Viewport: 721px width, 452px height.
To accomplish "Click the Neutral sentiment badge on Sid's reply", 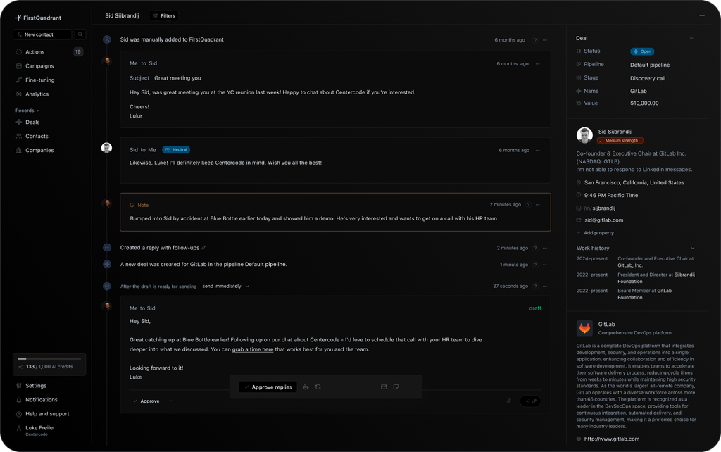I will [x=176, y=150].
